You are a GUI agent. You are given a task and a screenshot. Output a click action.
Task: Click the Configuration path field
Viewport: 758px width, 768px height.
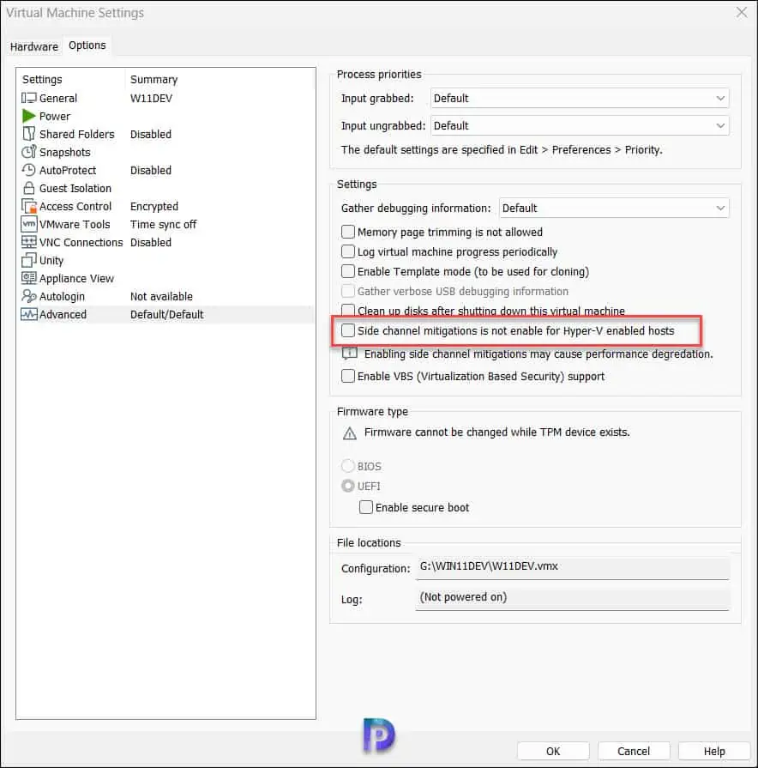point(572,567)
